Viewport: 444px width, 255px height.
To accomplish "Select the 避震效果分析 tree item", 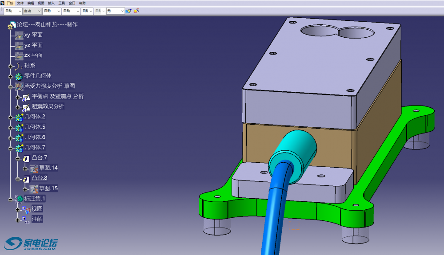I will (48, 106).
